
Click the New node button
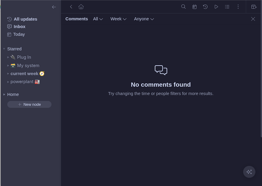[29, 104]
